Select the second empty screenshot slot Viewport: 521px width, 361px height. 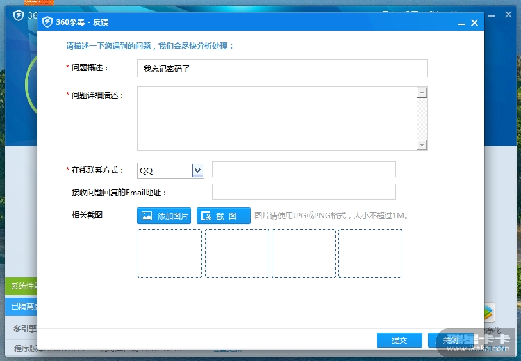pyautogui.click(x=237, y=253)
